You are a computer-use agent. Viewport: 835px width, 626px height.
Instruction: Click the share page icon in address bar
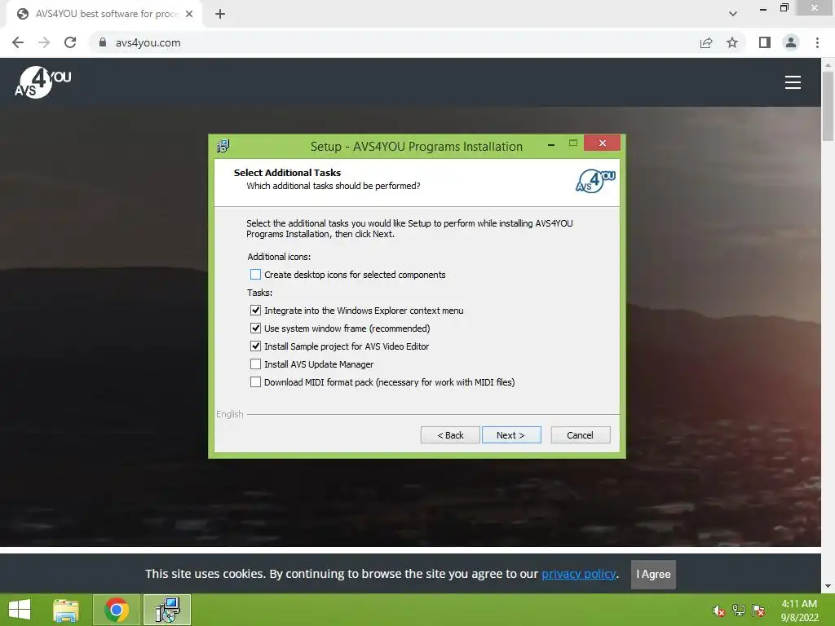706,42
